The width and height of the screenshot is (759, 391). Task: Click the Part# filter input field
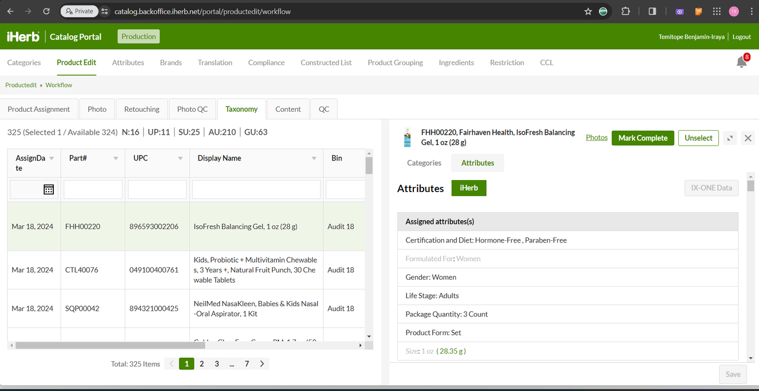click(x=93, y=190)
